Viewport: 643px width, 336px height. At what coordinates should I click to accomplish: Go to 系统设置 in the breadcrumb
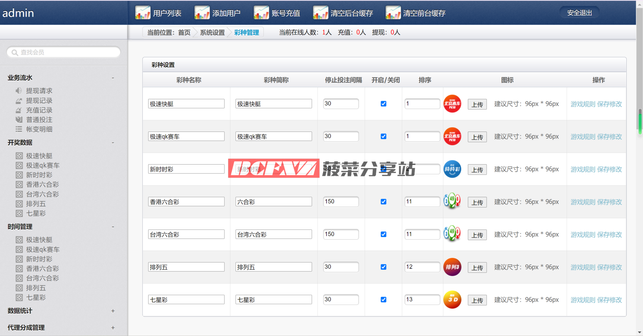click(x=212, y=33)
